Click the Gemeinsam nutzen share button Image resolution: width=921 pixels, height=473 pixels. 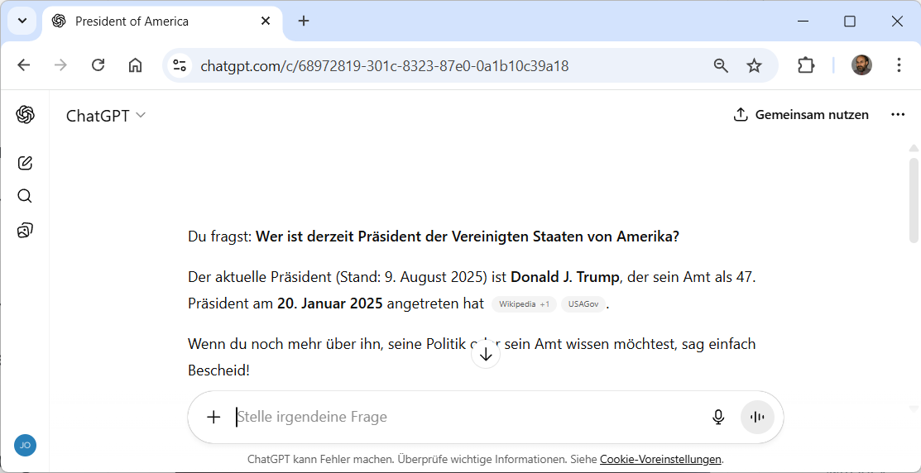(x=801, y=115)
